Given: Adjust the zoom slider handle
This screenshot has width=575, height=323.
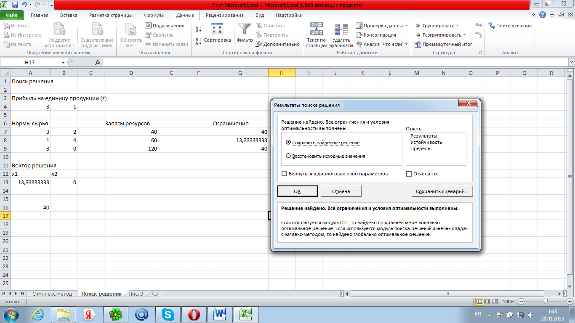Looking at the screenshot, I should [546, 302].
